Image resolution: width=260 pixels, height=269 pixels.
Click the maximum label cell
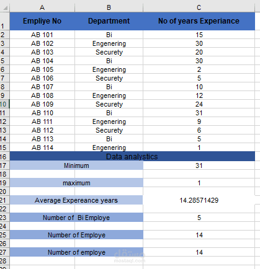pyautogui.click(x=76, y=183)
